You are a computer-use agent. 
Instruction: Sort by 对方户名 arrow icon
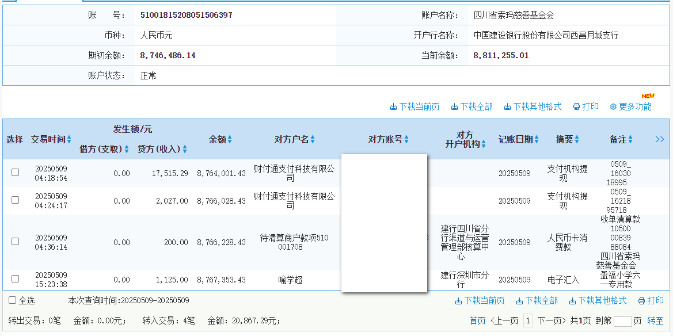(313, 139)
